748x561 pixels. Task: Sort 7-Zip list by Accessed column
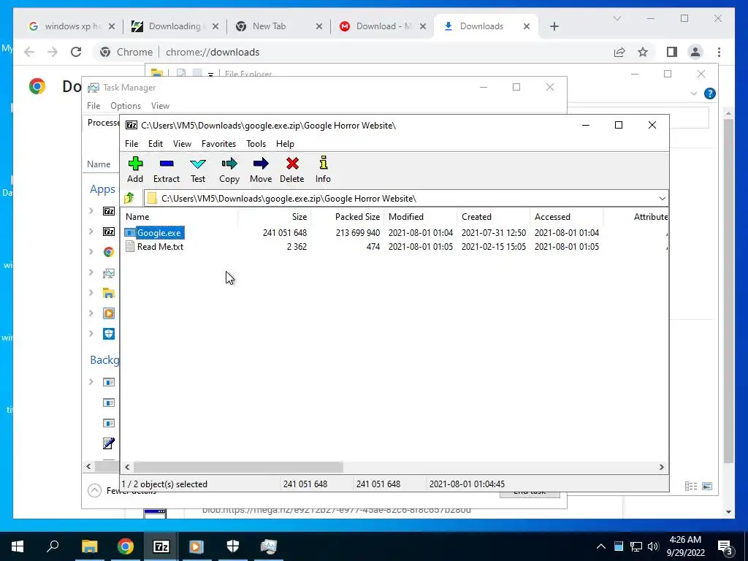click(x=566, y=216)
